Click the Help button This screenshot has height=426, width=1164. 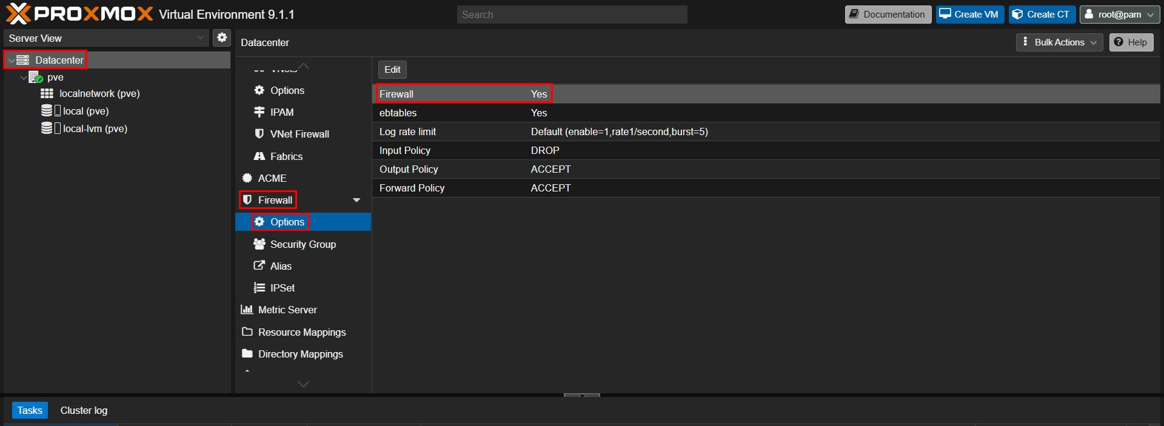pos(1131,42)
